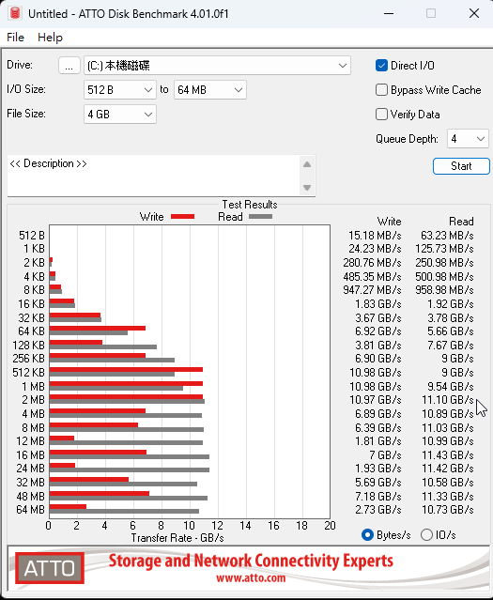Click the 8 MB read value 11.03 GB/s

[x=448, y=428]
